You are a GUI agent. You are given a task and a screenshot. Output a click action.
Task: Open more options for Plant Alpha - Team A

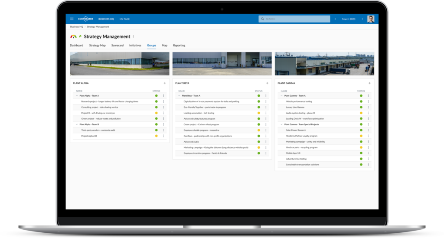(163, 96)
